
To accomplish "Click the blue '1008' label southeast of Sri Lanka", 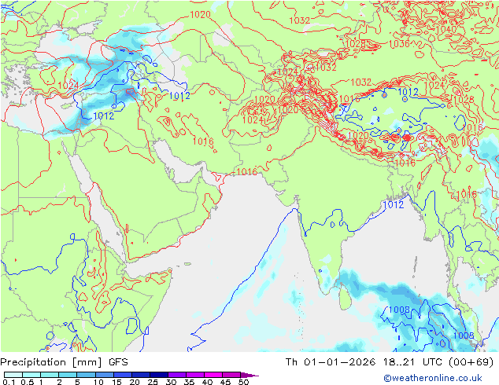I will coord(399,310).
